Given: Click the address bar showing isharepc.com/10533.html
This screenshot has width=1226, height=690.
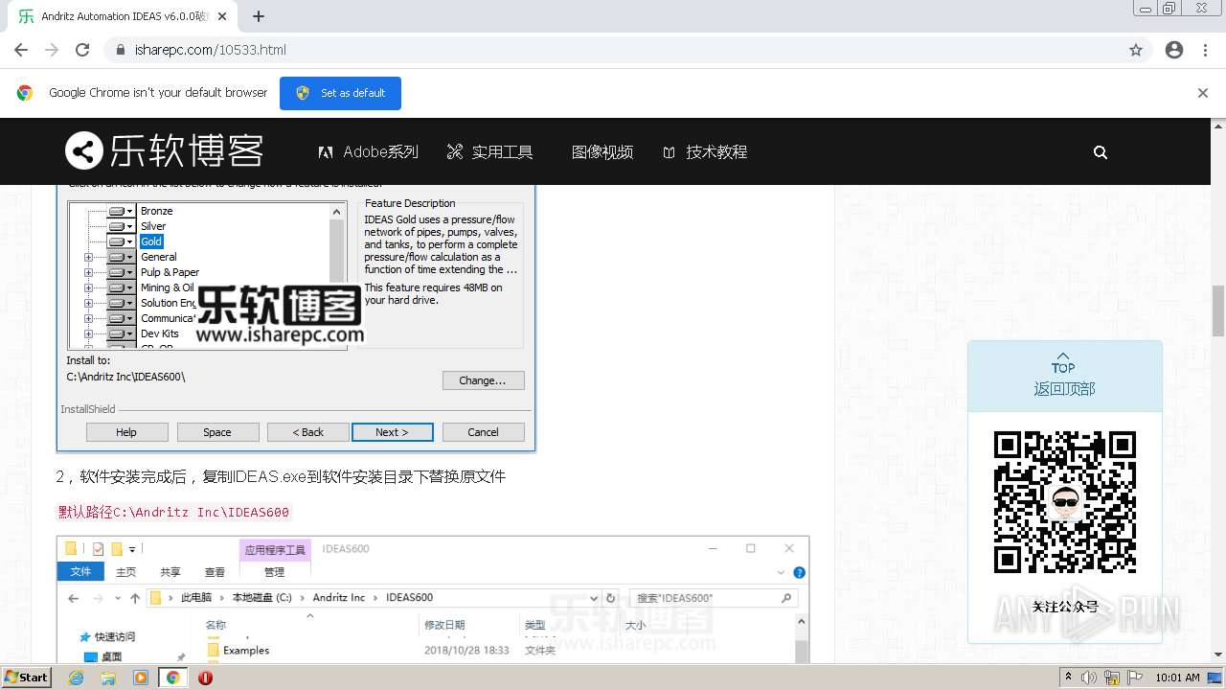Looking at the screenshot, I should coord(613,50).
